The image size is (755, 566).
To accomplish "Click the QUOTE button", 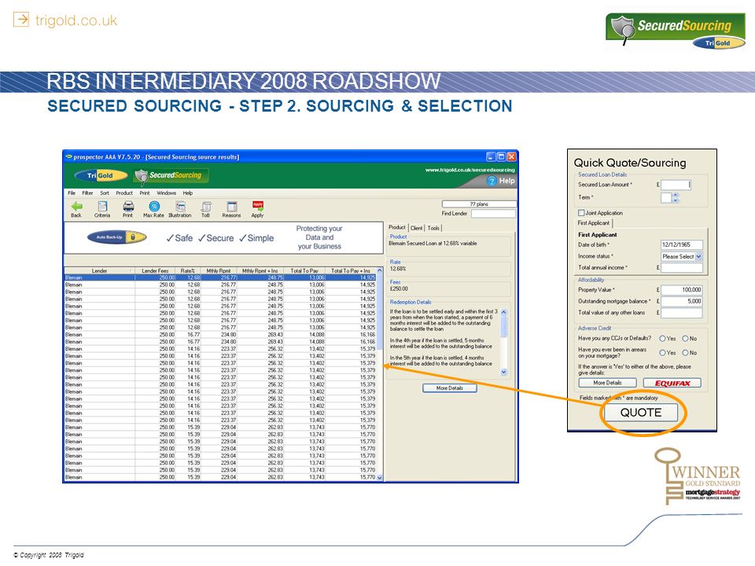I will click(x=641, y=413).
